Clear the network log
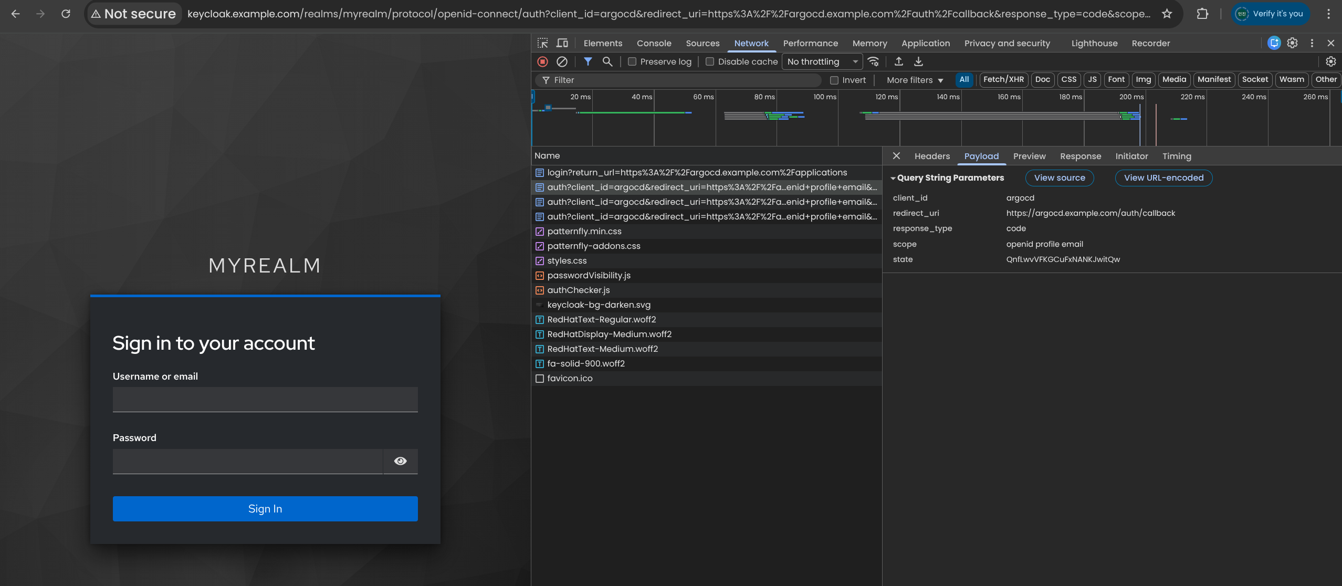 pos(562,61)
